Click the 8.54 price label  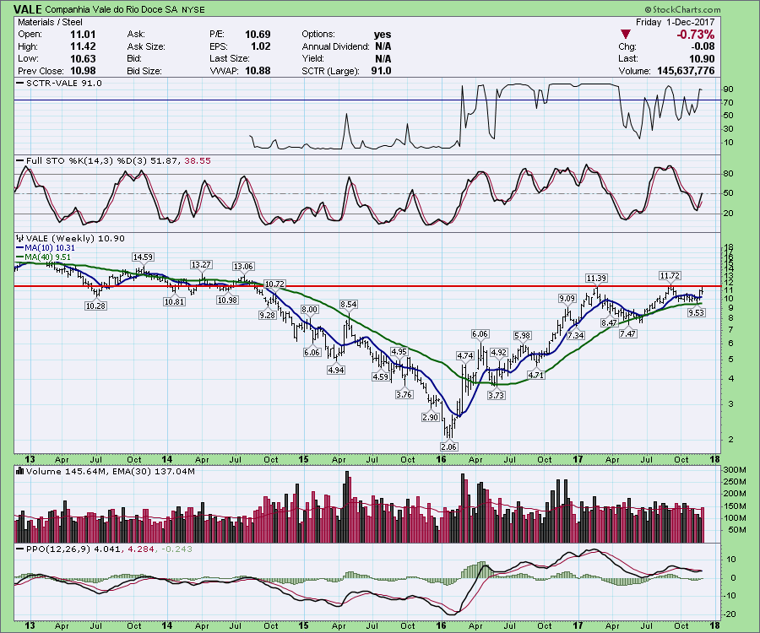[x=349, y=304]
